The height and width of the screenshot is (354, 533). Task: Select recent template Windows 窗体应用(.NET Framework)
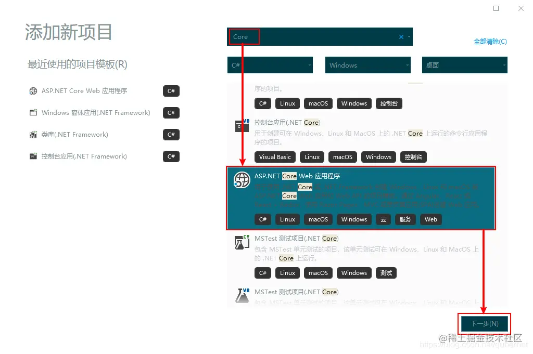point(96,113)
